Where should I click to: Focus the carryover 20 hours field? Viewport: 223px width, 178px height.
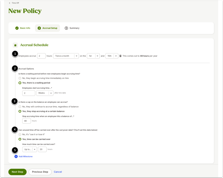pos(42,149)
